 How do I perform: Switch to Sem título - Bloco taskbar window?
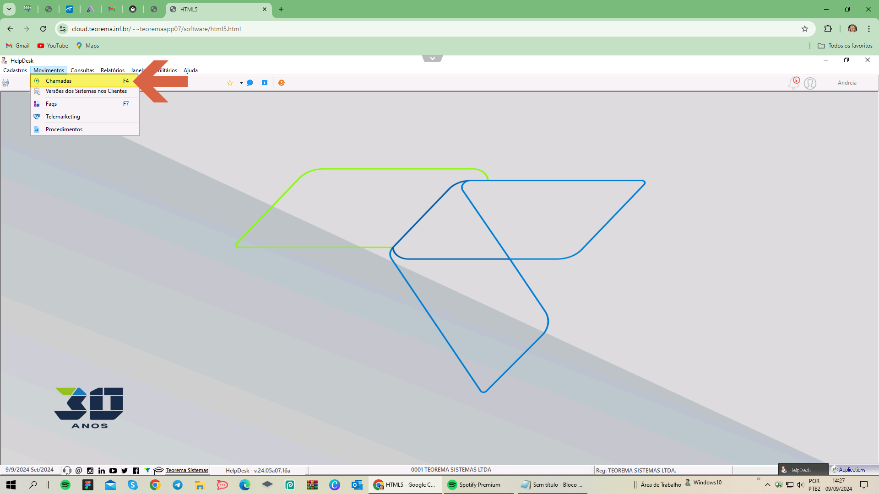[553, 485]
